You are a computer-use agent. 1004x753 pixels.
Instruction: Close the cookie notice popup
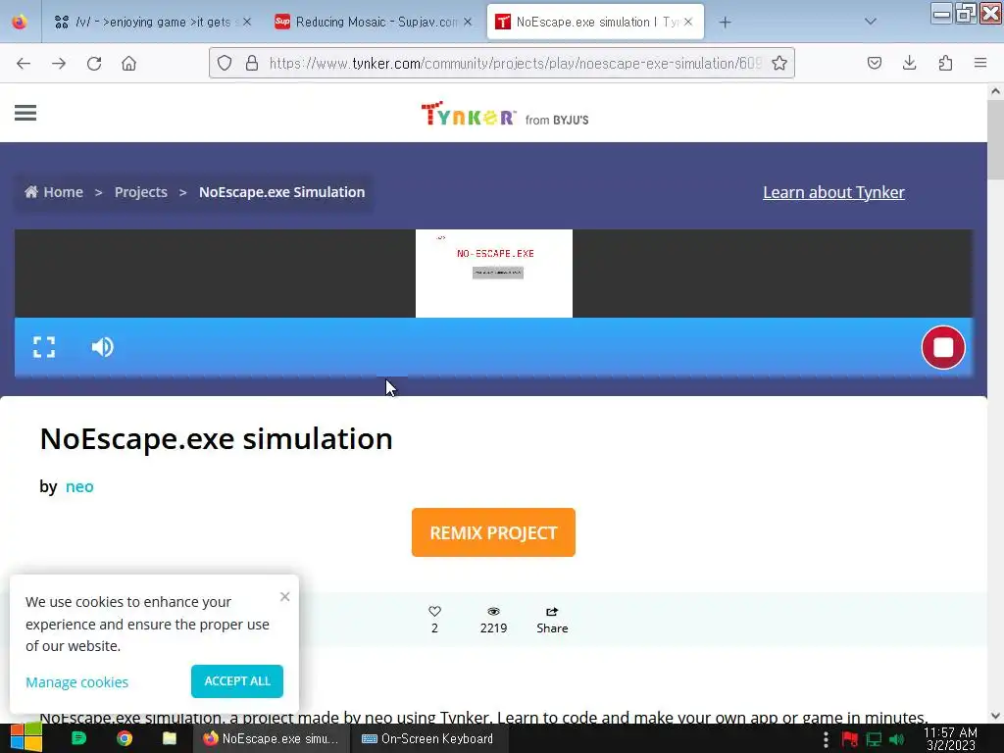click(x=285, y=597)
